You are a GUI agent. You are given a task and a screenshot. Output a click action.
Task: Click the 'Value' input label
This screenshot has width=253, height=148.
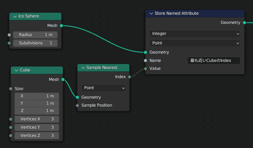(155, 69)
